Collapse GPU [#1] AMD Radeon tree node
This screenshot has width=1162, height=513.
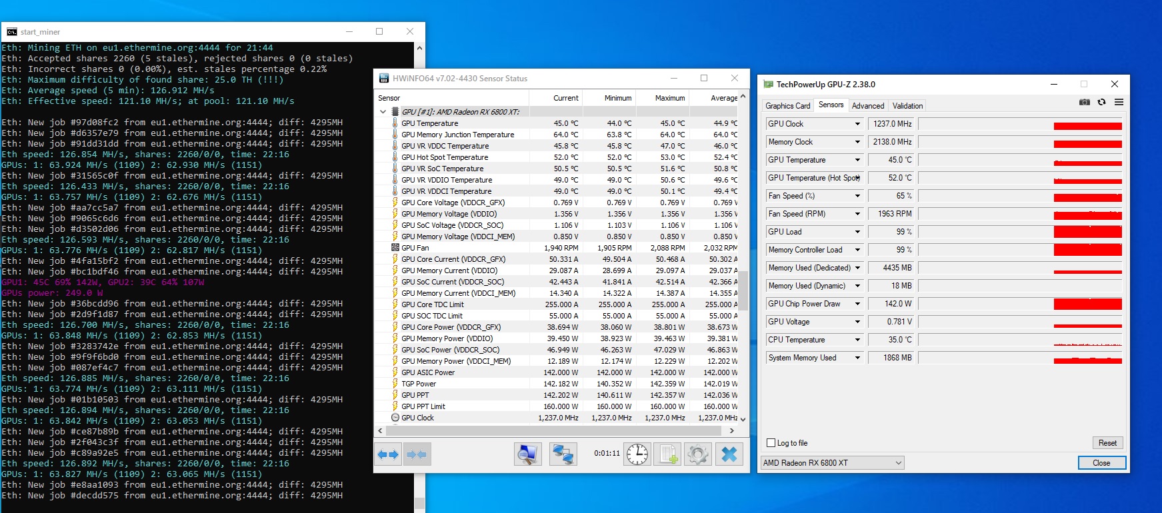click(383, 112)
